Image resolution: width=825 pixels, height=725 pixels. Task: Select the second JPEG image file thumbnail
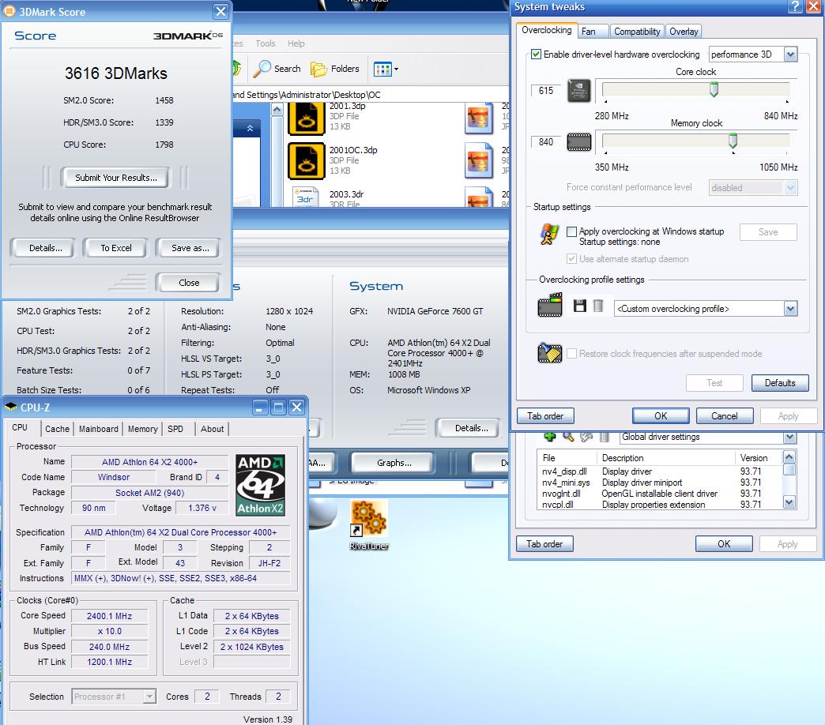478,161
